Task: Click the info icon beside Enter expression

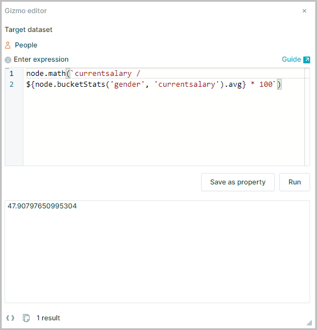Action: tap(8, 60)
